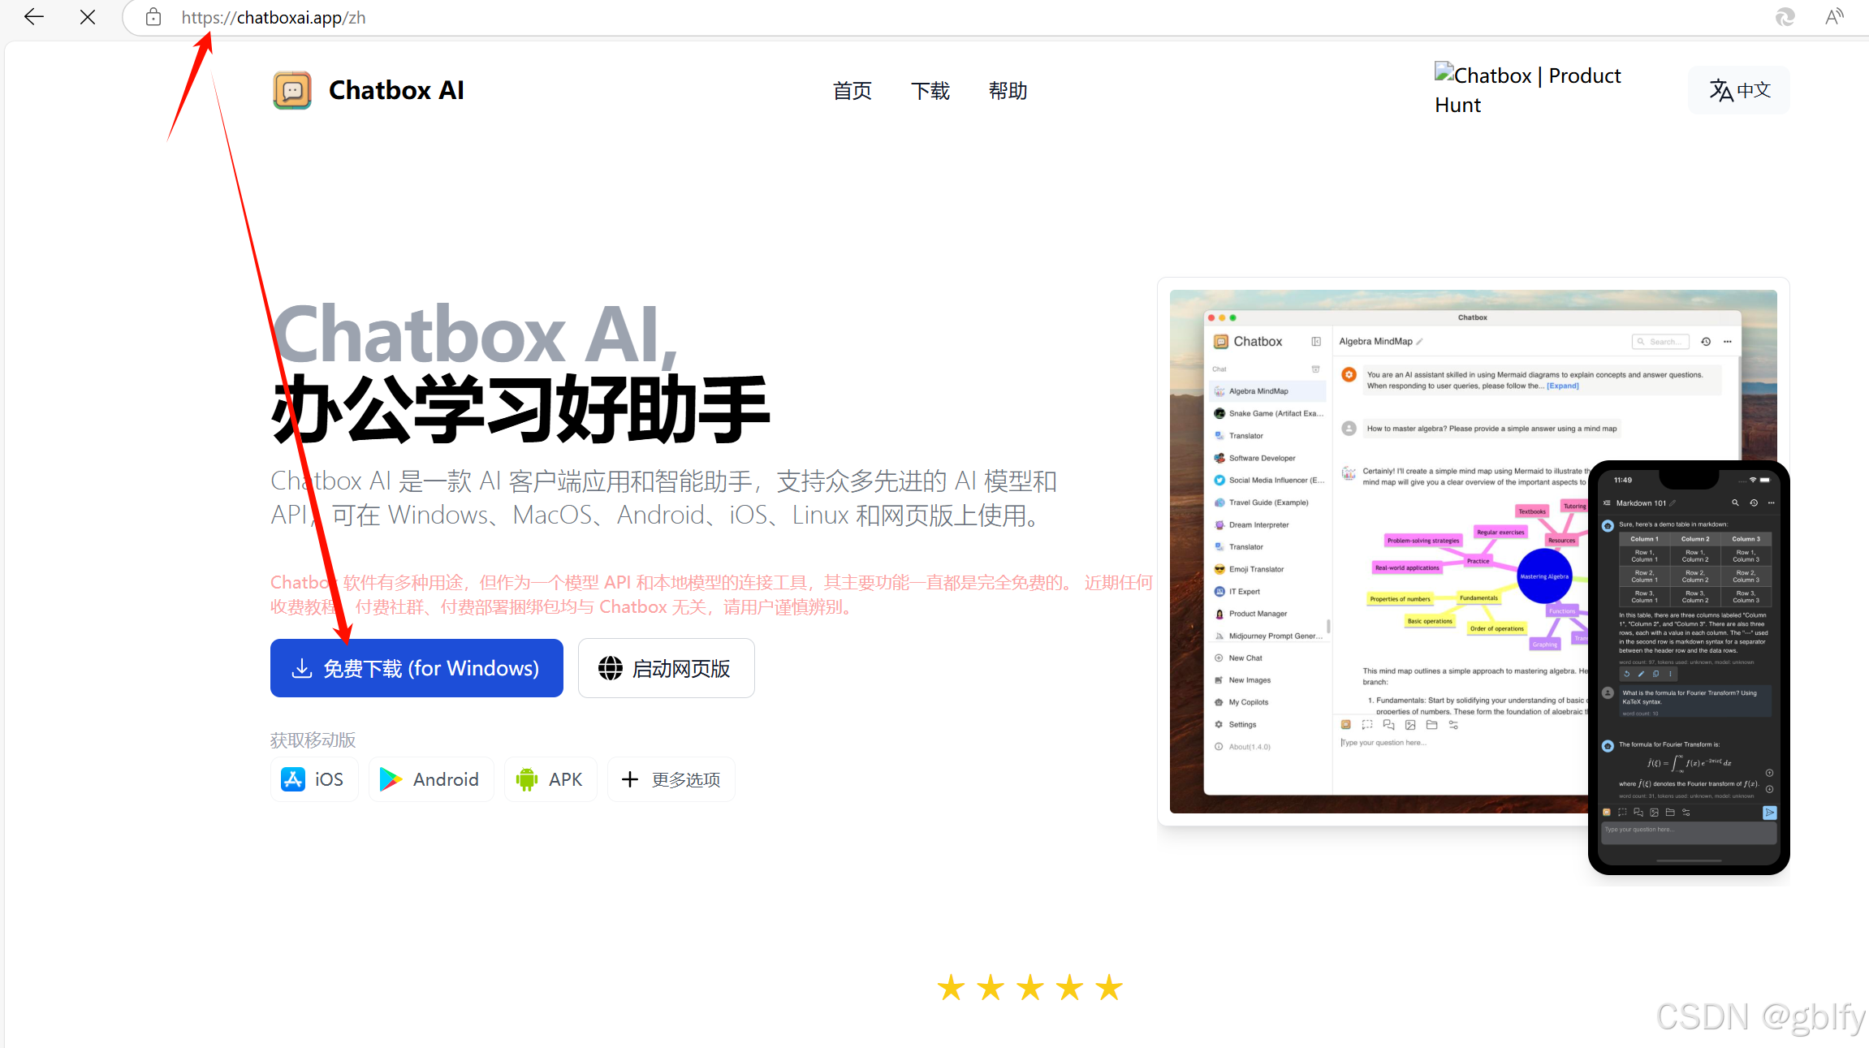1869x1048 pixels.
Task: Open the 帮助 page from the navigation
Action: (x=1008, y=90)
